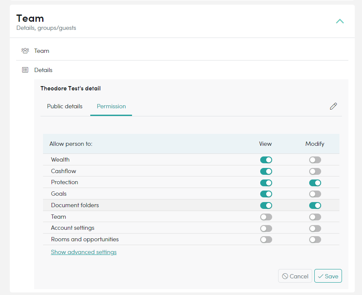Switch to the Public details tab
This screenshot has width=362, height=295.
(65, 106)
